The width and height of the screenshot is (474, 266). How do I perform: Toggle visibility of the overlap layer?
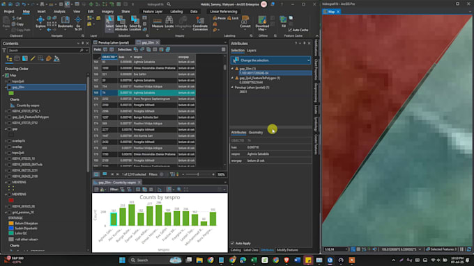click(9, 147)
